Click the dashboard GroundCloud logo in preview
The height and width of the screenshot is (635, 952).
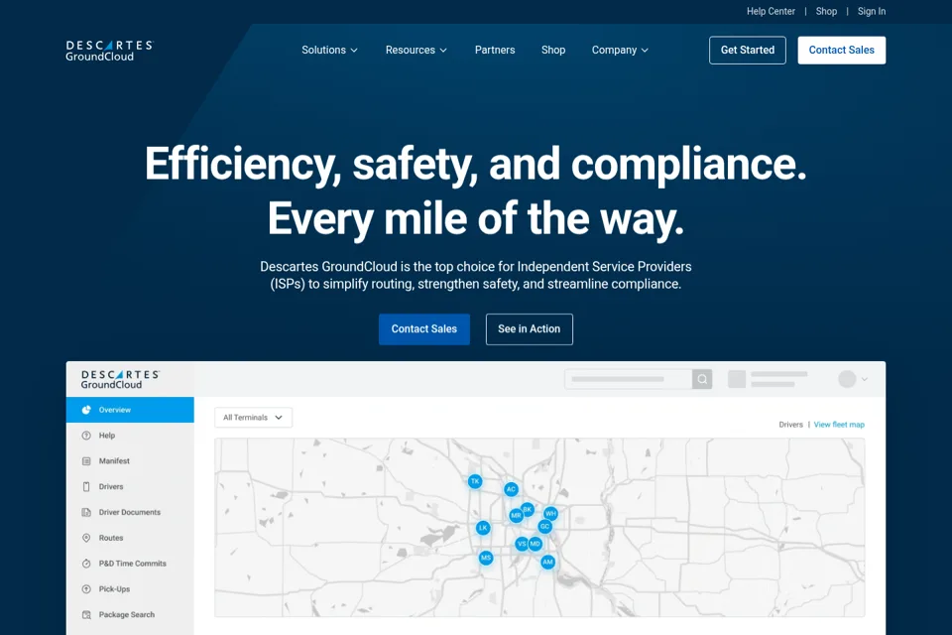pos(120,379)
